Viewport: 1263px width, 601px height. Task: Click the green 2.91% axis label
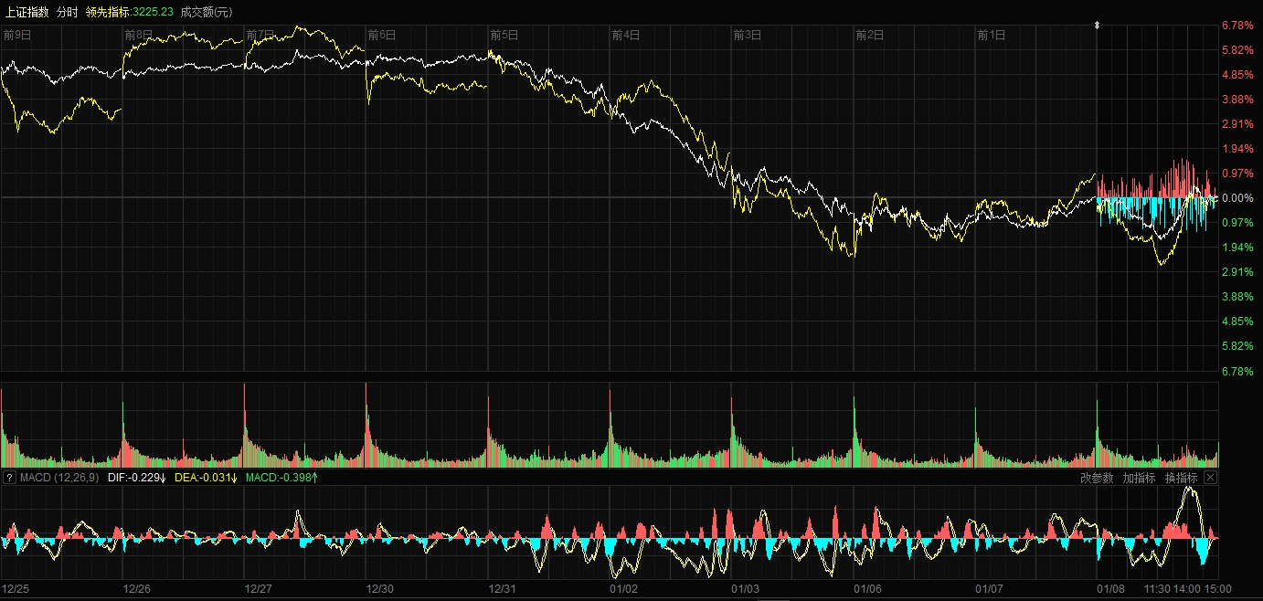[1237, 272]
